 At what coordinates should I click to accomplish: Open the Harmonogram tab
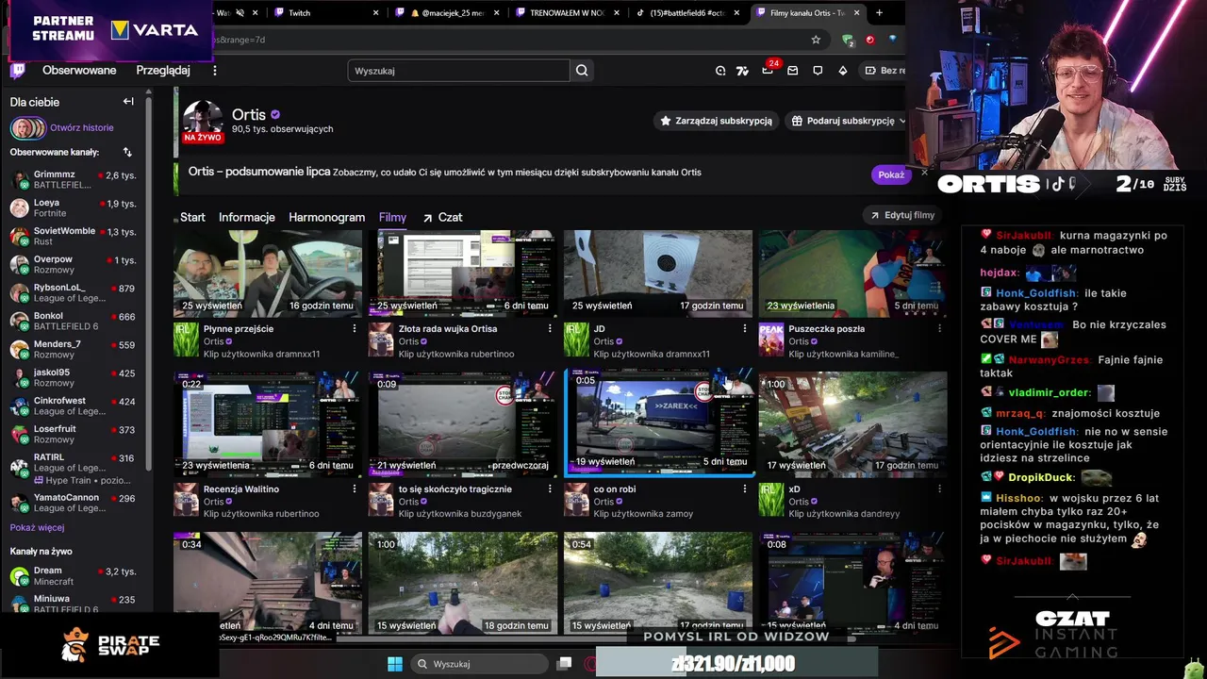coord(326,217)
